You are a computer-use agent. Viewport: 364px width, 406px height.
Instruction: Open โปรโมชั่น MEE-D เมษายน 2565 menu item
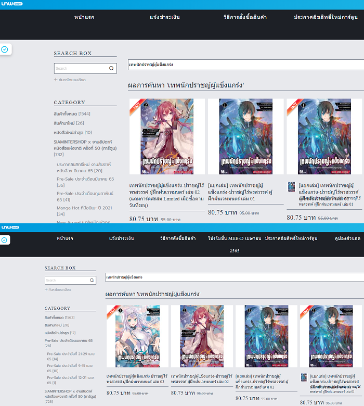tap(235, 244)
